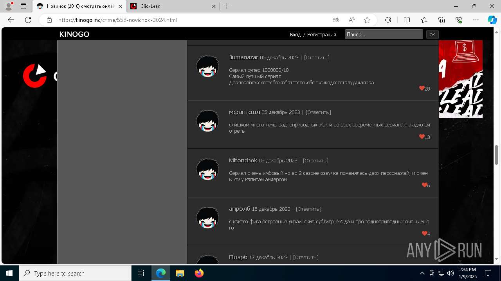Open the browser profile icon

pyautogui.click(x=9, y=6)
